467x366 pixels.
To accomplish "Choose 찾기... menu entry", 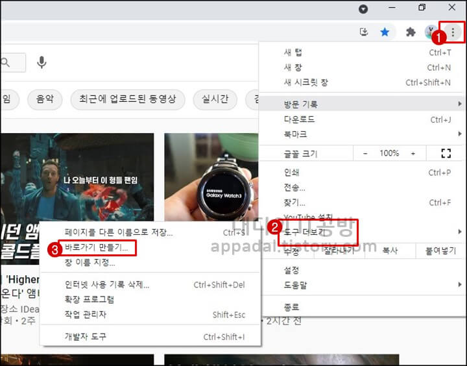I will [x=361, y=202].
